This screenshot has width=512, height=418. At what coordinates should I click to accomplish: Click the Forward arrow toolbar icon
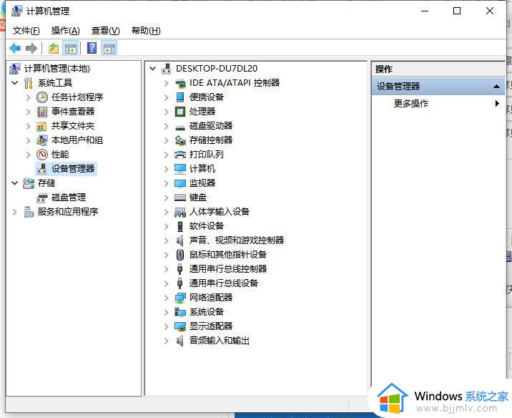click(31, 49)
